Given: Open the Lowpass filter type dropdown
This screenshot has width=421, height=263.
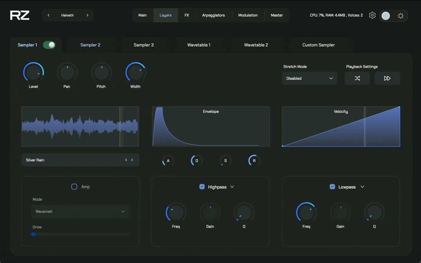Looking at the screenshot, I should click(362, 187).
